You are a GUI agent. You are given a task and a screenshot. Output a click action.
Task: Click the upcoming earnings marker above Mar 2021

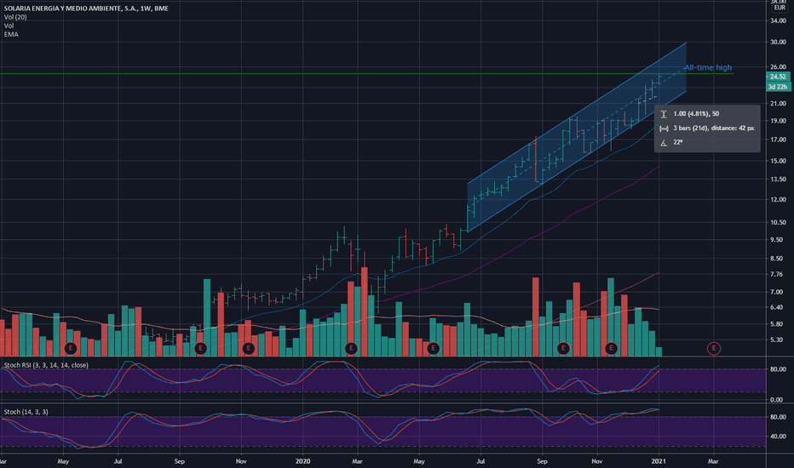point(713,348)
